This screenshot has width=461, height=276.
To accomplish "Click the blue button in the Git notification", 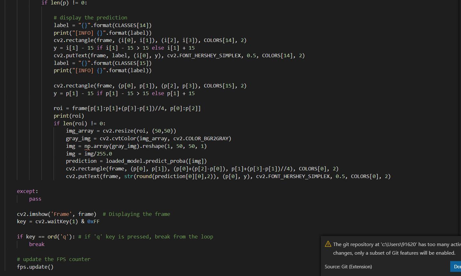I will click(456, 267).
